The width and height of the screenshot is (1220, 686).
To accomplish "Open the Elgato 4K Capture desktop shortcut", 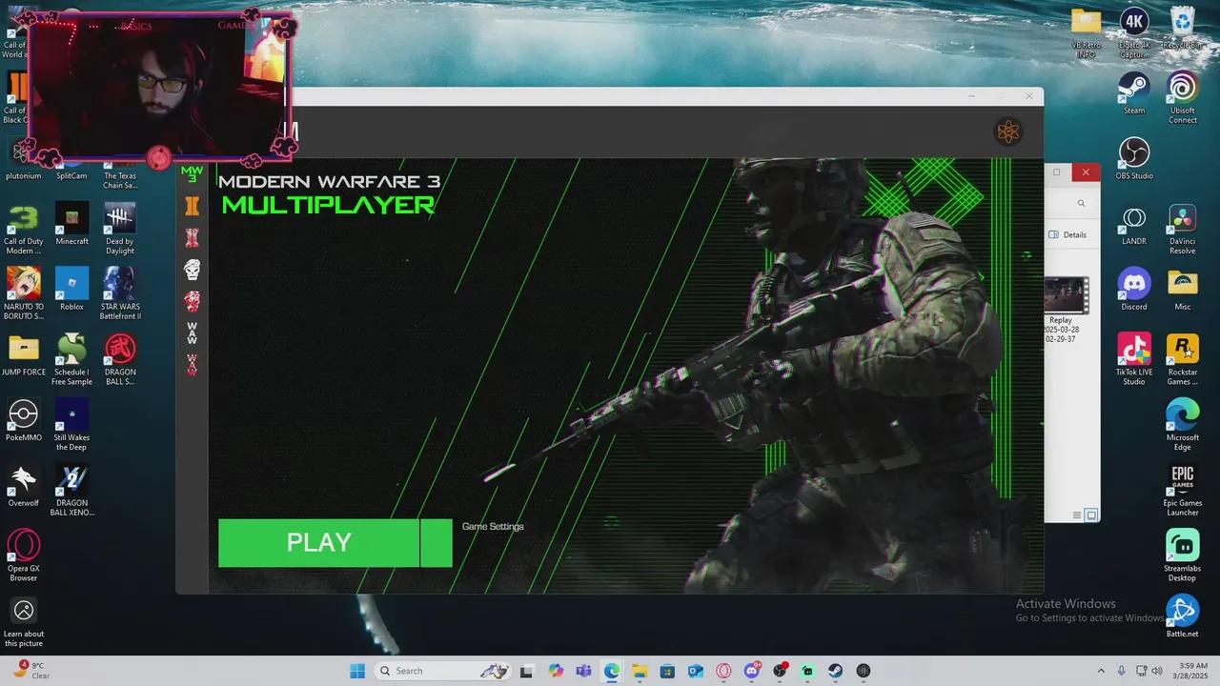I will coord(1133,33).
